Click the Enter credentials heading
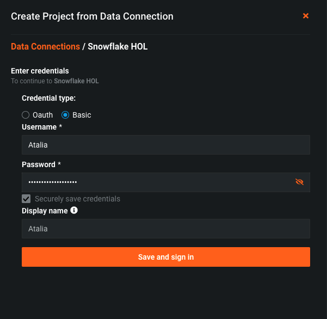 pos(40,71)
